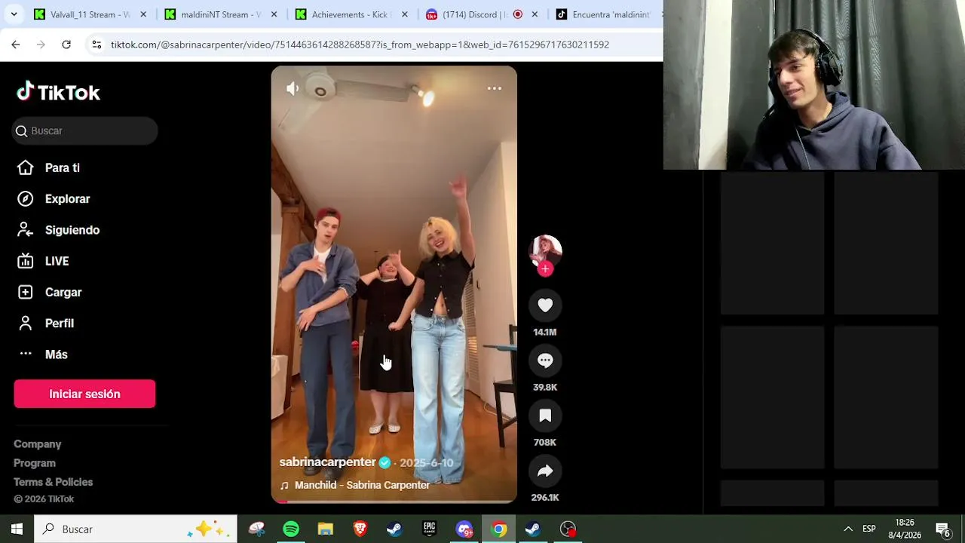Go to the LIVE section
The height and width of the screenshot is (543, 965).
[43, 261]
